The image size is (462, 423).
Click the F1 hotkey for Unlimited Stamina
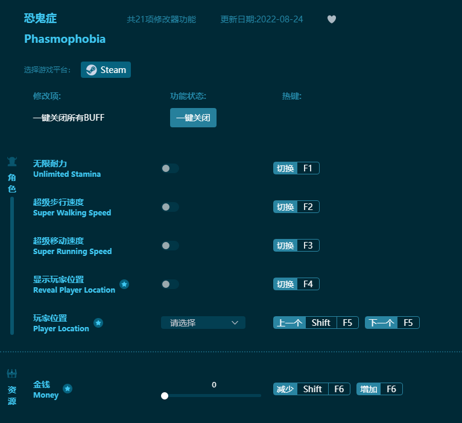coord(296,168)
